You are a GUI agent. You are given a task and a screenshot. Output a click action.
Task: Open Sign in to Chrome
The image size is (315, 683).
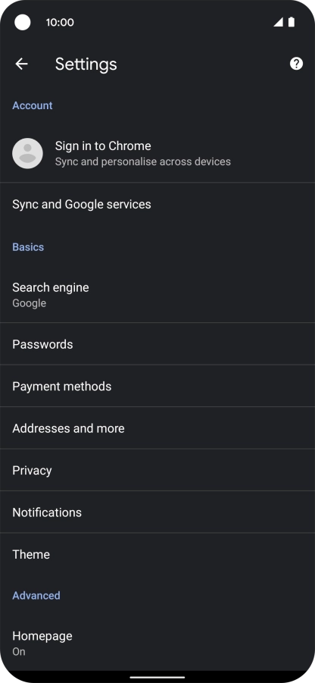coord(157,153)
